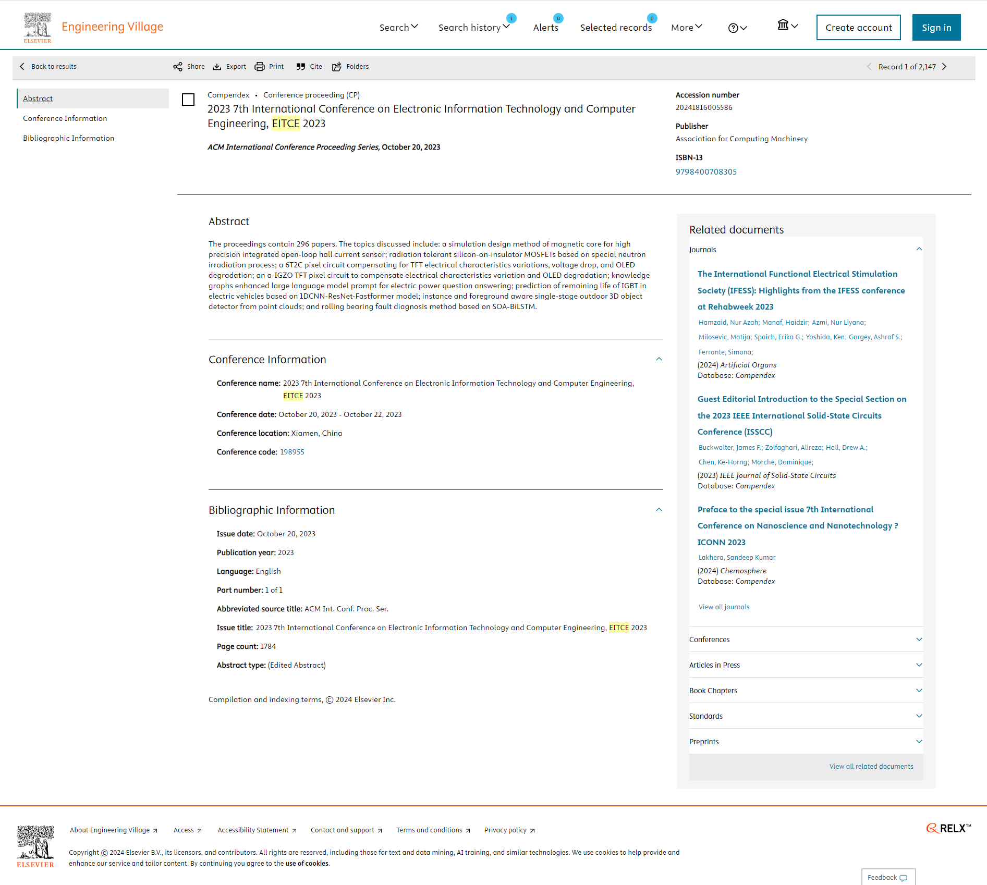
Task: Expand the Standards related section
Action: click(806, 716)
